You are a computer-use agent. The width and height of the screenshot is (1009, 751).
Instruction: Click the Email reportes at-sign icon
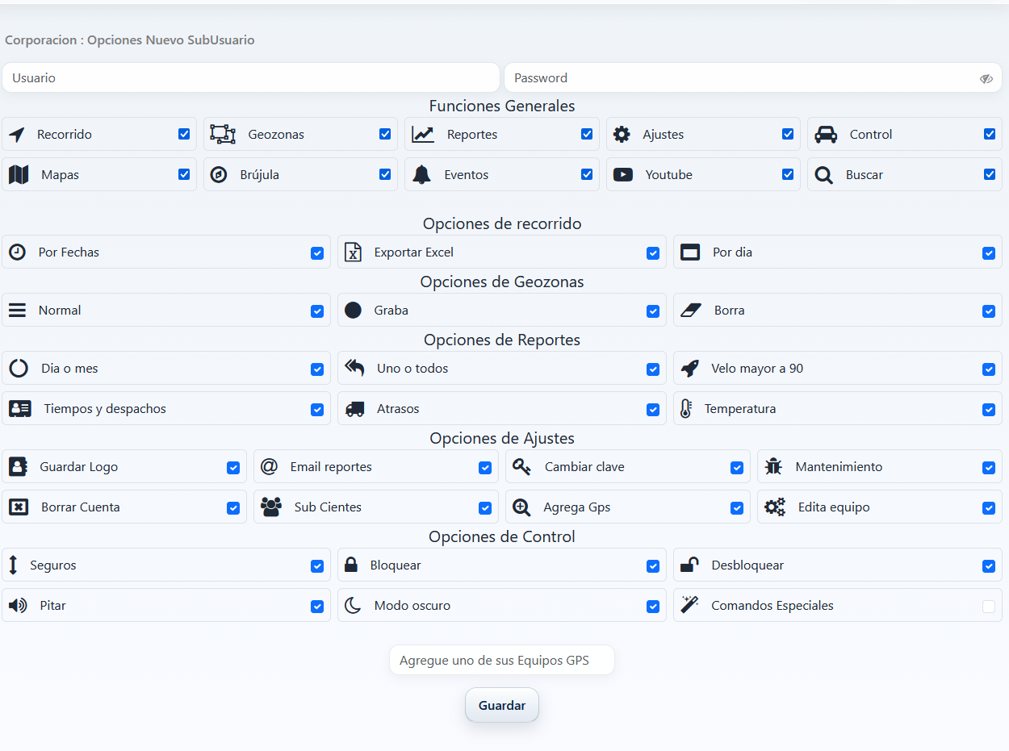click(x=270, y=466)
